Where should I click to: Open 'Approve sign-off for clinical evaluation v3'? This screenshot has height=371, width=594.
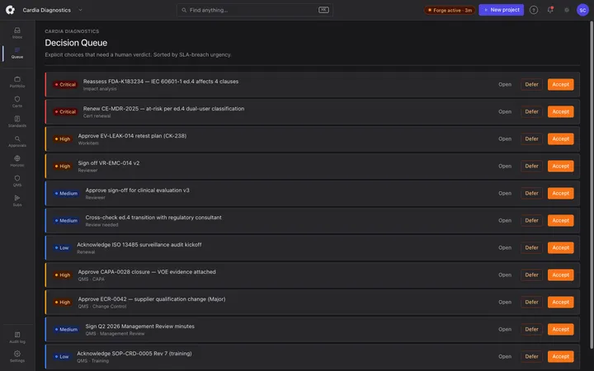click(137, 190)
